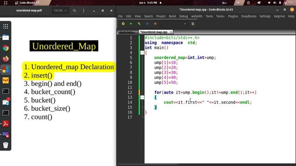Open the terminal dock icon above the mail icon

coord(6,91)
